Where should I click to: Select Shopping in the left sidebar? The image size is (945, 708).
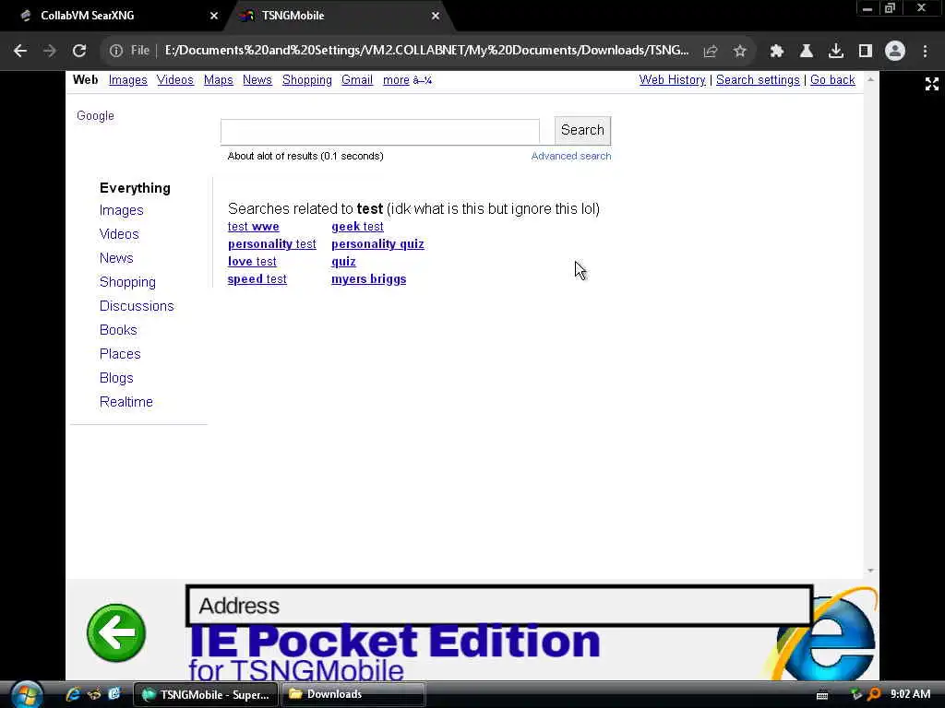tap(127, 282)
